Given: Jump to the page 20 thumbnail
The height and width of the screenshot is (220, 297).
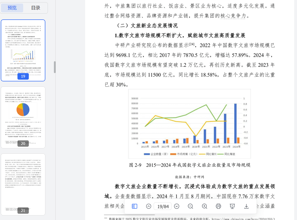Looking at the screenshot, I should (23, 117).
